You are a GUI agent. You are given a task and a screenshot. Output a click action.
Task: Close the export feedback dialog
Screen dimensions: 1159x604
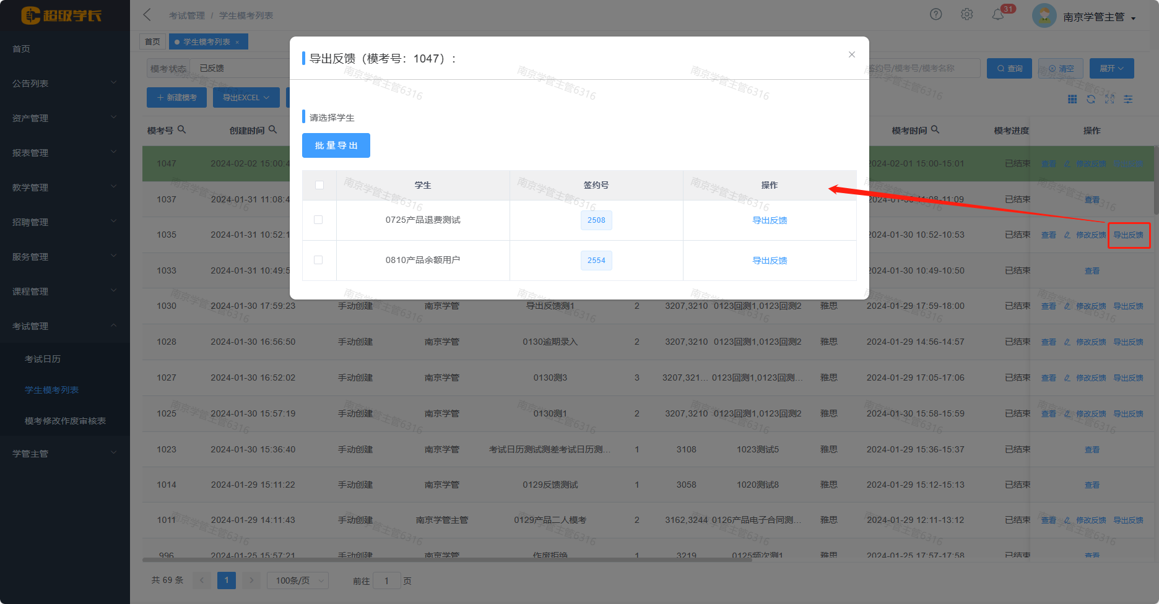(x=851, y=54)
